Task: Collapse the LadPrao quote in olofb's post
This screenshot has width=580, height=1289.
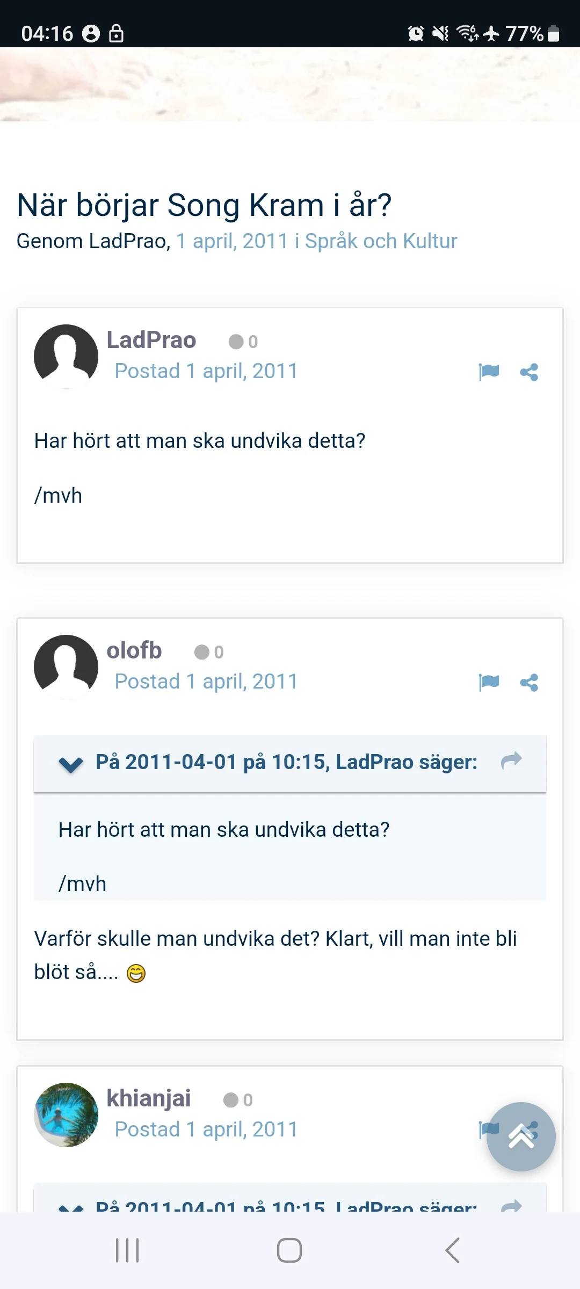Action: point(71,763)
